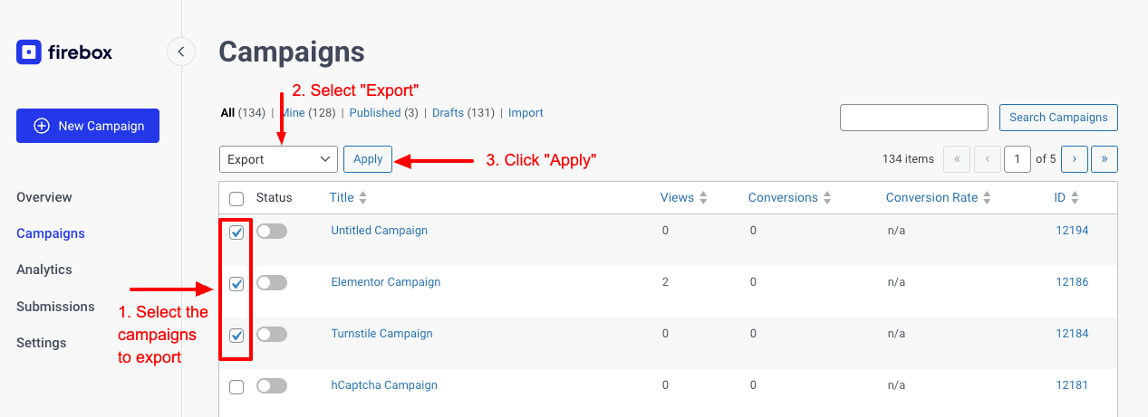Open Settings in the sidebar
The width and height of the screenshot is (1148, 417).
click(x=42, y=343)
